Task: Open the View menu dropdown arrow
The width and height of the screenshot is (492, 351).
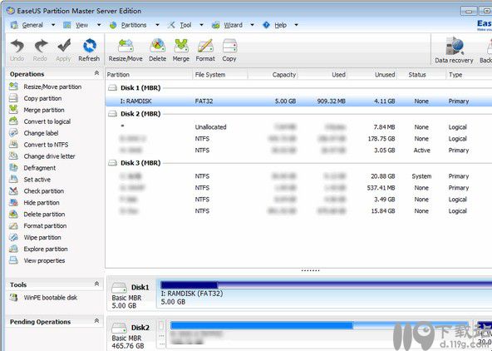Action: (x=99, y=25)
